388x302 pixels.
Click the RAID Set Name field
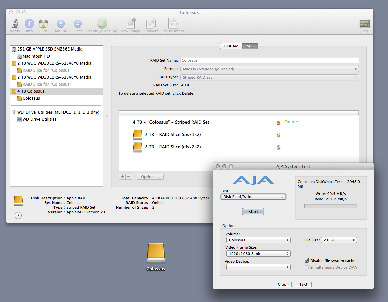[269, 60]
